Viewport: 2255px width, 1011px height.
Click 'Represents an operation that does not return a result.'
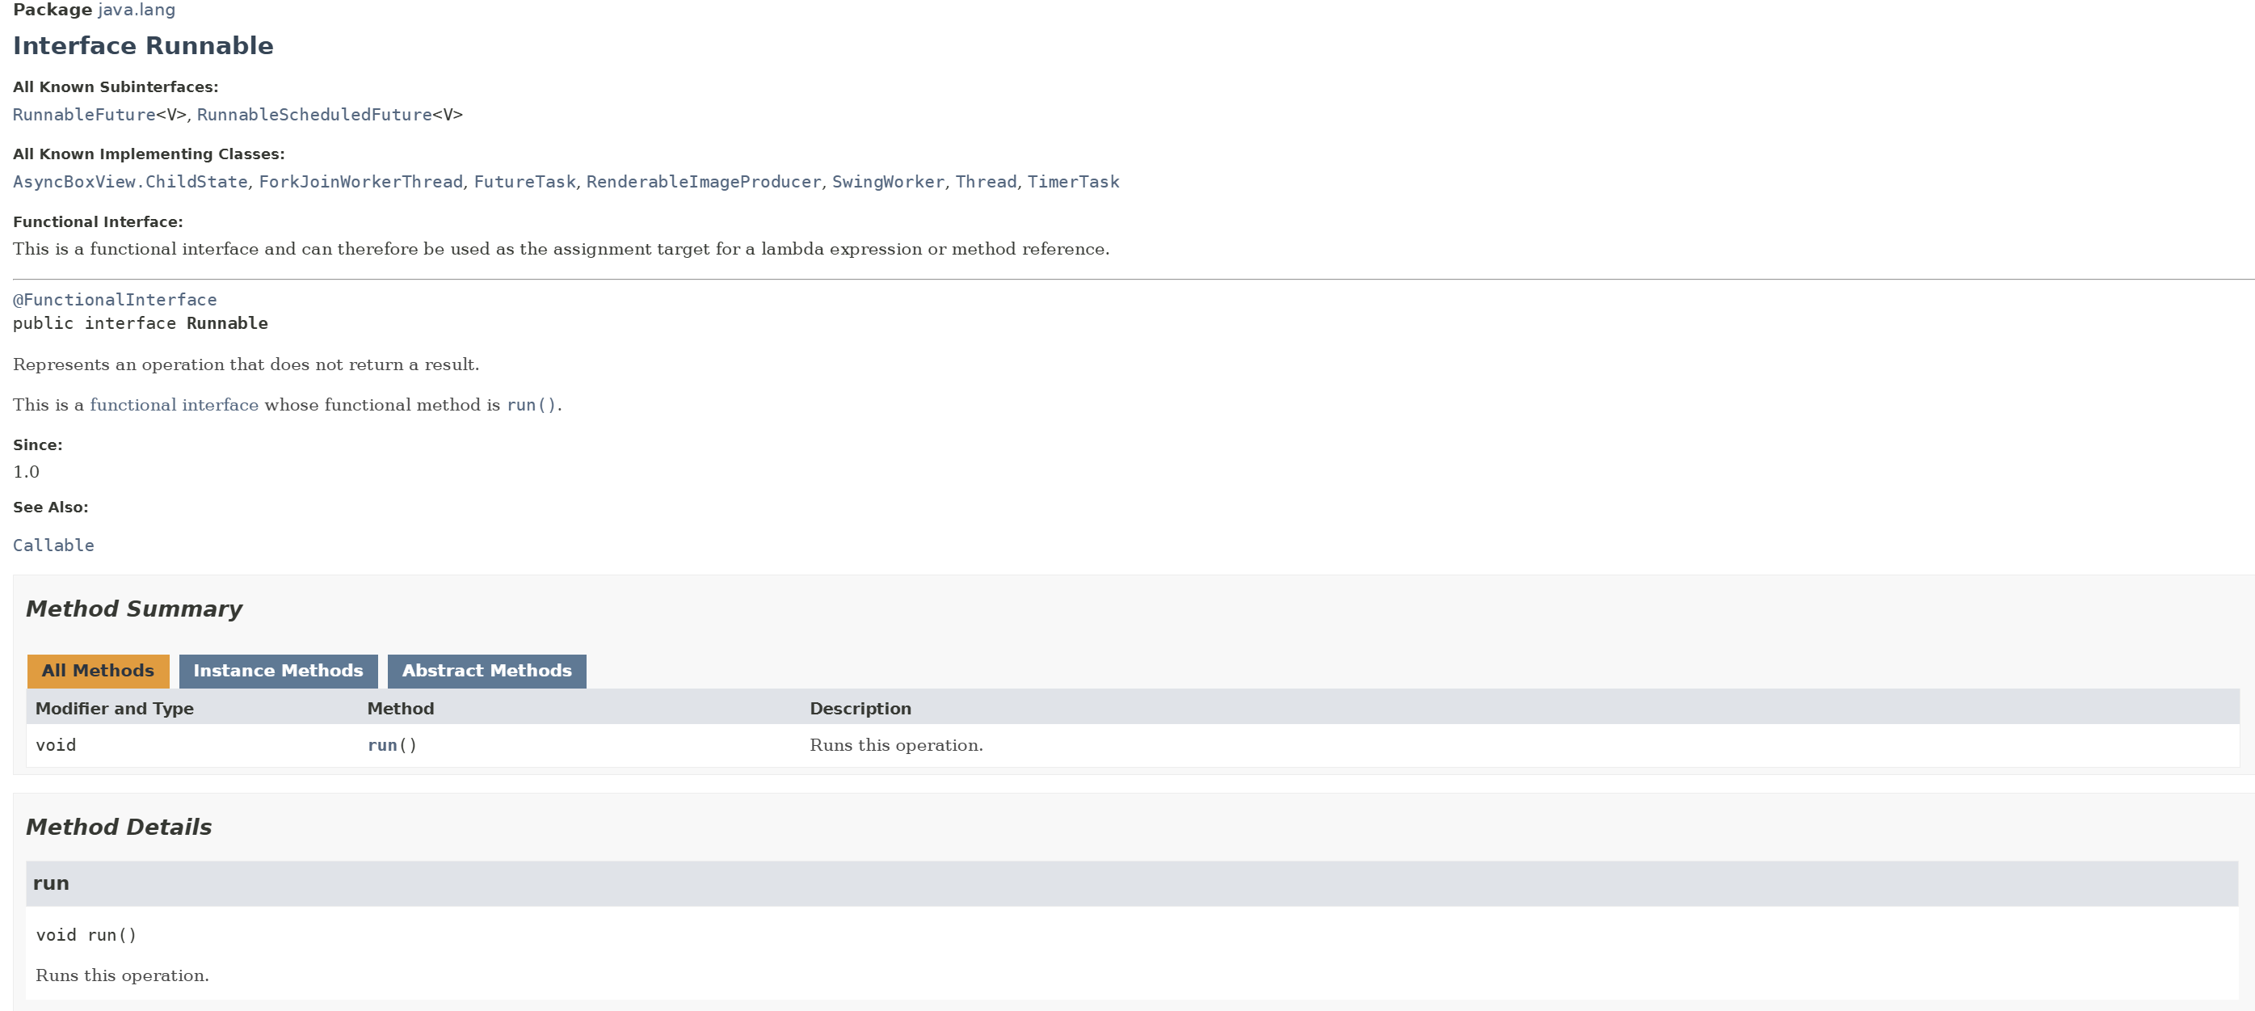[x=246, y=364]
